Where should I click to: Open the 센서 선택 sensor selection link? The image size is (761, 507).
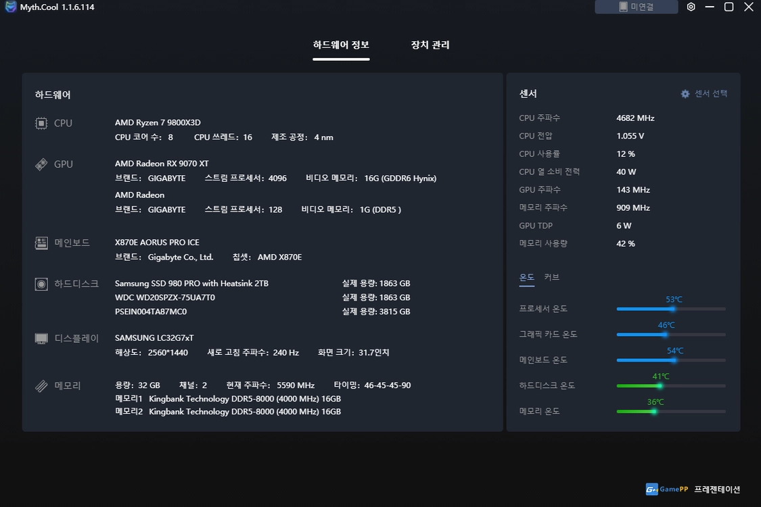[x=710, y=94]
